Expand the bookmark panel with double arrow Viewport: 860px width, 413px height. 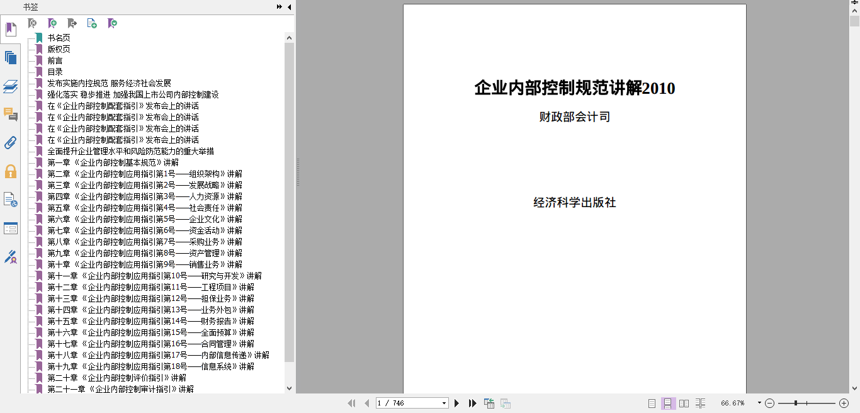(x=280, y=7)
